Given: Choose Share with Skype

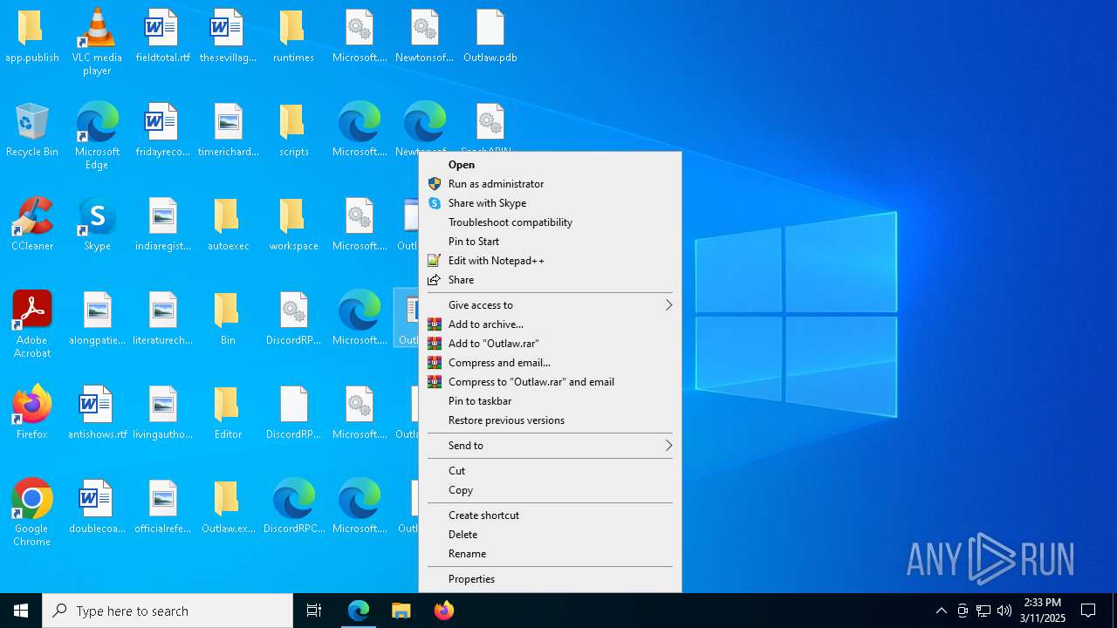Looking at the screenshot, I should [x=550, y=203].
